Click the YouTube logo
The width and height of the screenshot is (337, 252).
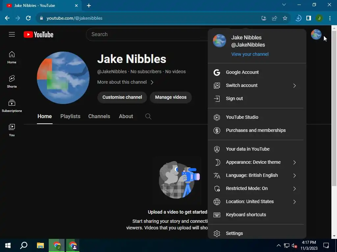pyautogui.click(x=39, y=34)
